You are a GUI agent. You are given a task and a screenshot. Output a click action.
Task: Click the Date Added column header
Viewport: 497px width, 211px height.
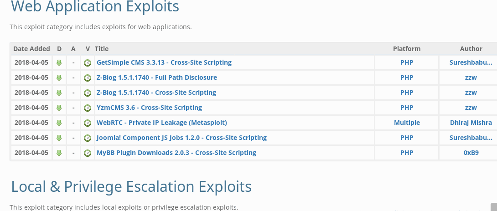(x=31, y=49)
